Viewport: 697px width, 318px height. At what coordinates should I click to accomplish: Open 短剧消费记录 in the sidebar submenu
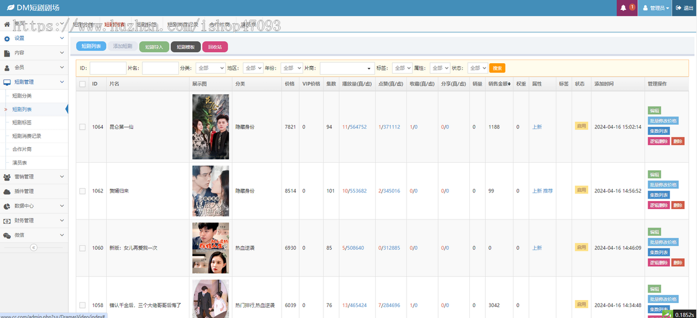pos(27,136)
